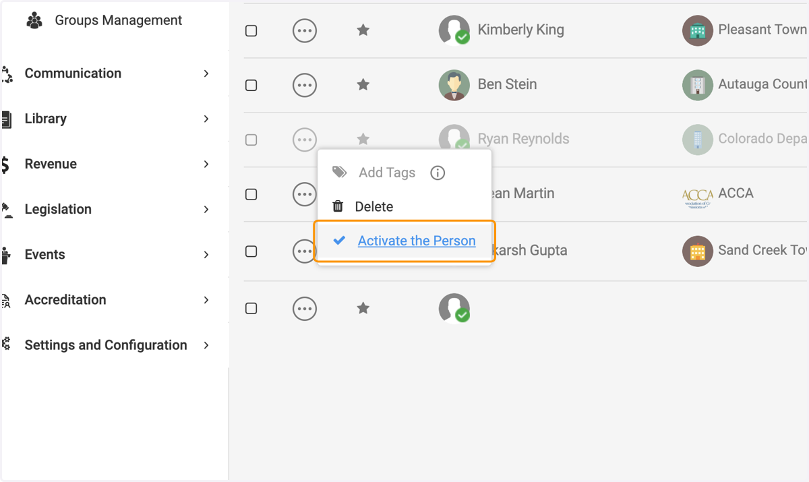Click the Pleasant Town organization icon
This screenshot has width=809, height=482.
(x=698, y=30)
